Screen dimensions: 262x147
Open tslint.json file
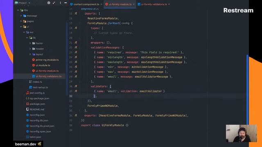point(36,137)
